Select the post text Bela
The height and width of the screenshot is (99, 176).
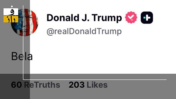tap(22, 56)
